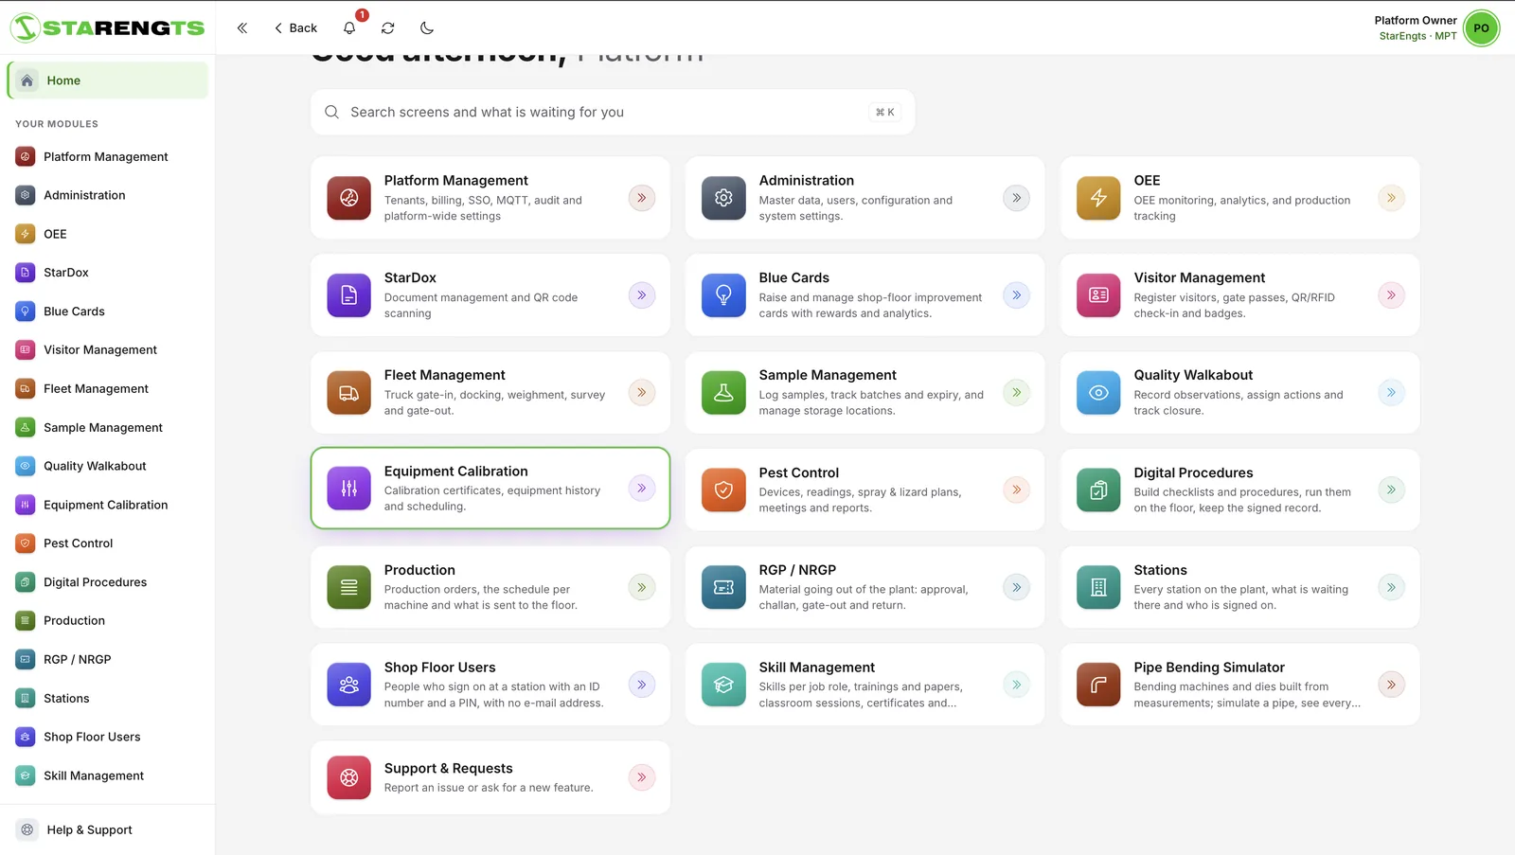Image resolution: width=1515 pixels, height=855 pixels.
Task: Go back using the Back button
Action: [x=295, y=28]
